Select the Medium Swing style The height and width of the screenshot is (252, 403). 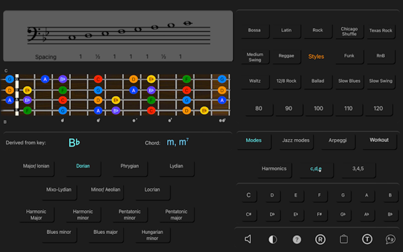tap(255, 57)
